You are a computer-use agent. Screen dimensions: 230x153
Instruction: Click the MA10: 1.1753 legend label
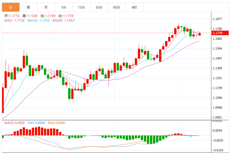tap(39, 20)
